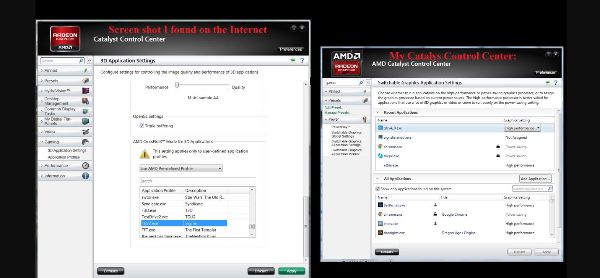Select the cities.exe application row
This screenshot has width=600, height=278.
click(x=463, y=224)
